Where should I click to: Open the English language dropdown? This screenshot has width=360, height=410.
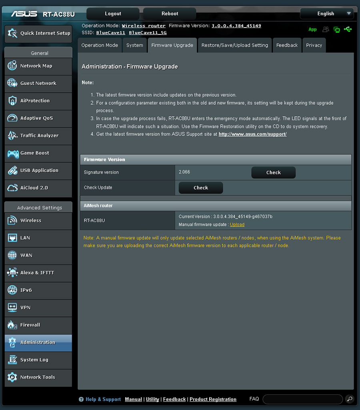(327, 14)
